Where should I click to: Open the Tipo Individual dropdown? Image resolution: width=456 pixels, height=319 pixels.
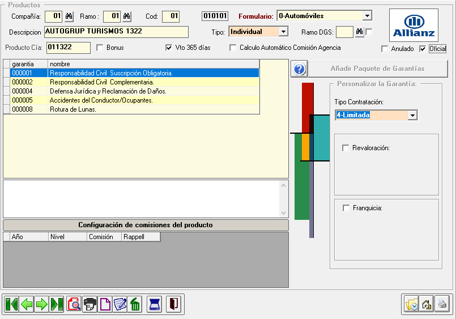(283, 31)
